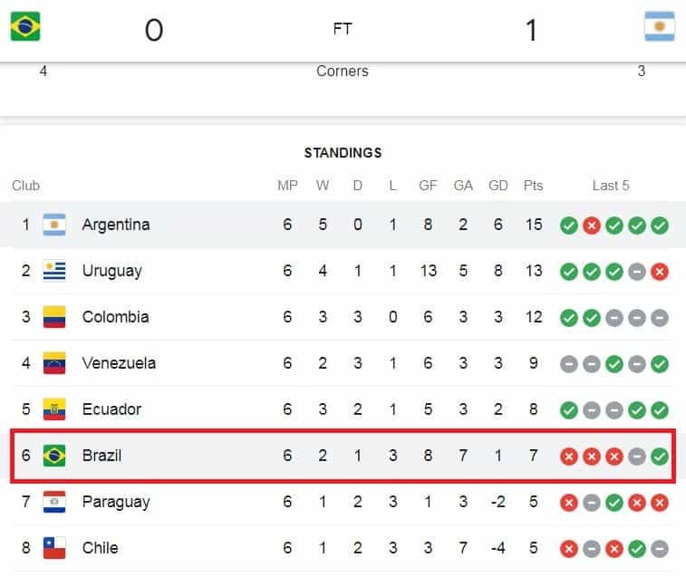Click Uruguay's red loss result icon
The height and width of the screenshot is (577, 686).
660,272
